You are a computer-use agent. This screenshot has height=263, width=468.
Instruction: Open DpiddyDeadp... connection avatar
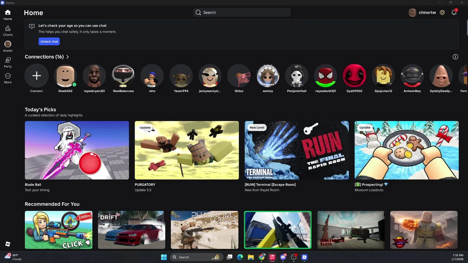(441, 76)
